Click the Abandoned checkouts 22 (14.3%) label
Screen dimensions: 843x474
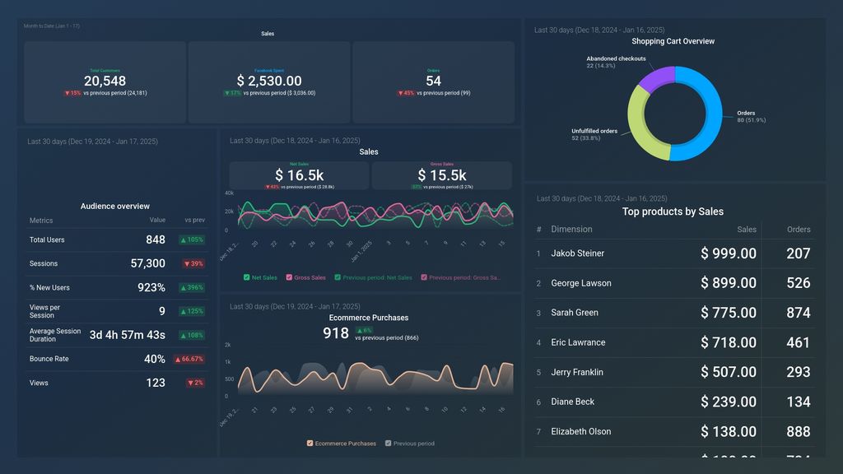616,63
